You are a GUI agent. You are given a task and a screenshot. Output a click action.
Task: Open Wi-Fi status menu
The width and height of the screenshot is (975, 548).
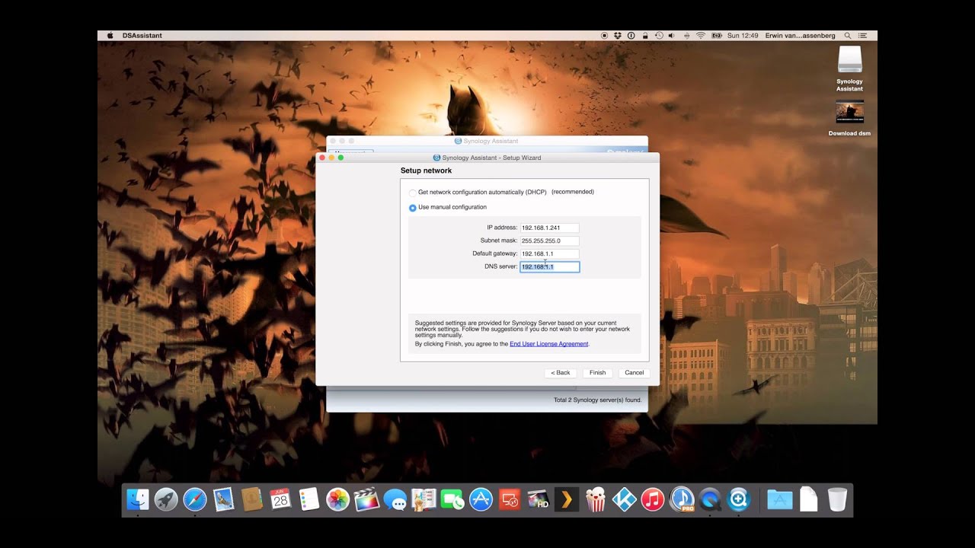point(701,35)
